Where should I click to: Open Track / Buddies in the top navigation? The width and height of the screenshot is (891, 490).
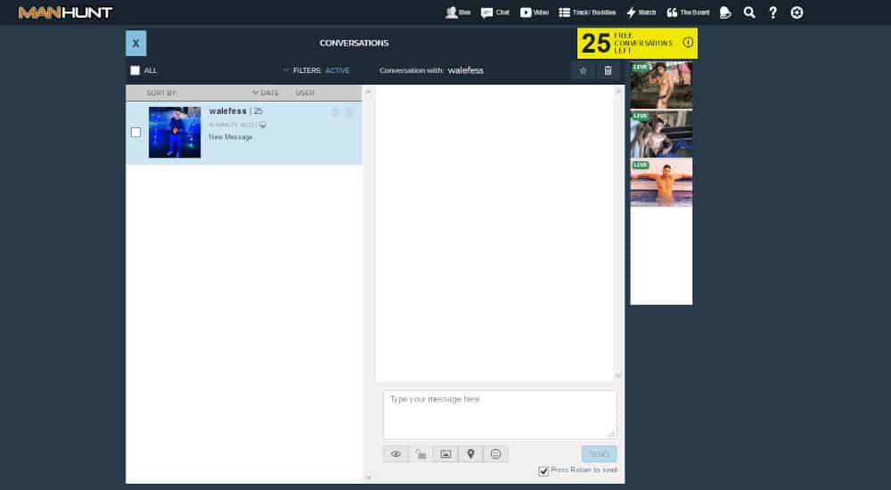[x=587, y=12]
